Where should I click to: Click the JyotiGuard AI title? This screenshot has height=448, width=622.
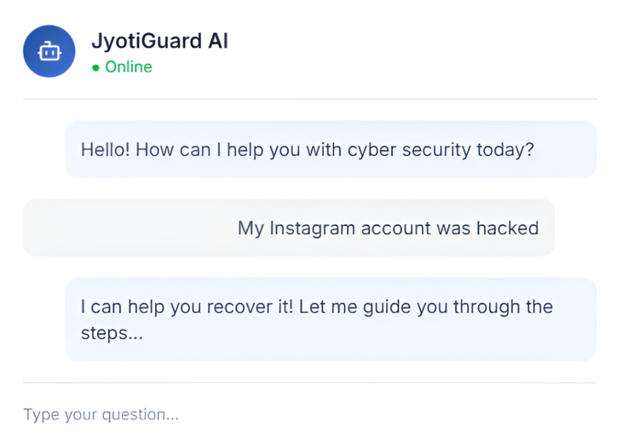point(160,40)
